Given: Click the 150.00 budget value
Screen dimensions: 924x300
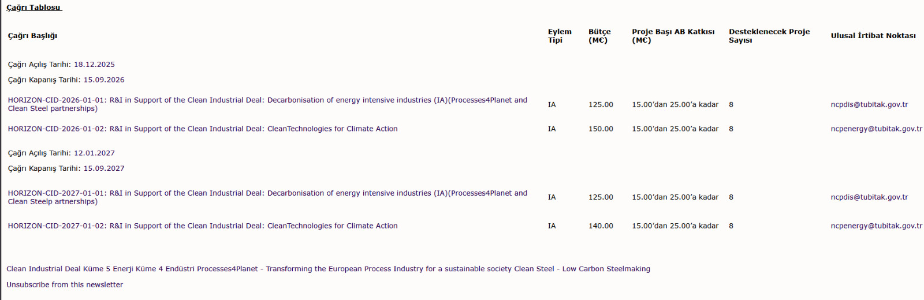Looking at the screenshot, I should pos(601,129).
